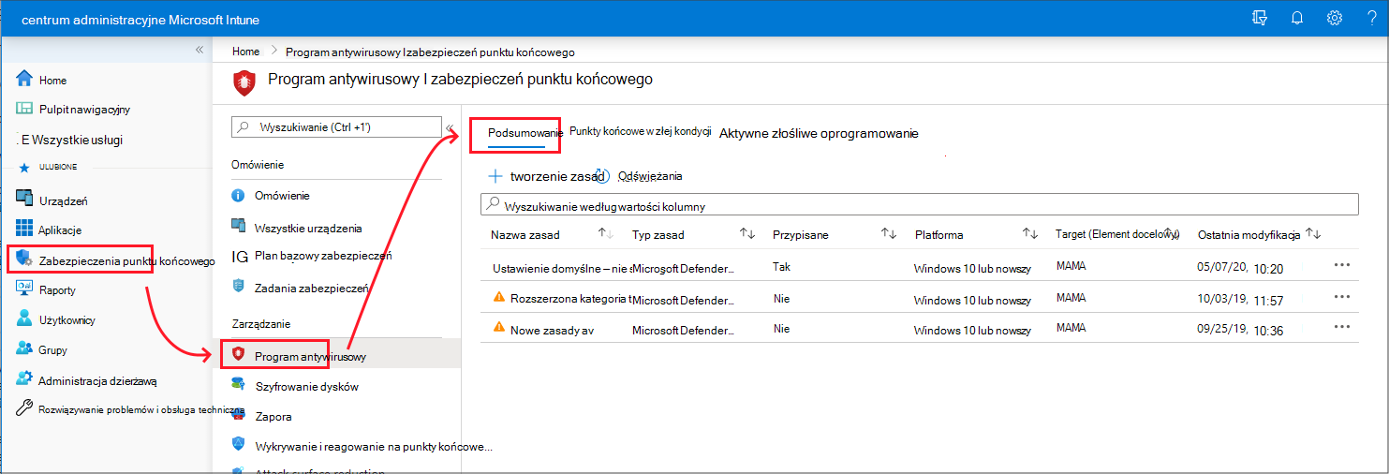1389x474 pixels.
Task: Click the red shield page title icon
Action: point(244,82)
